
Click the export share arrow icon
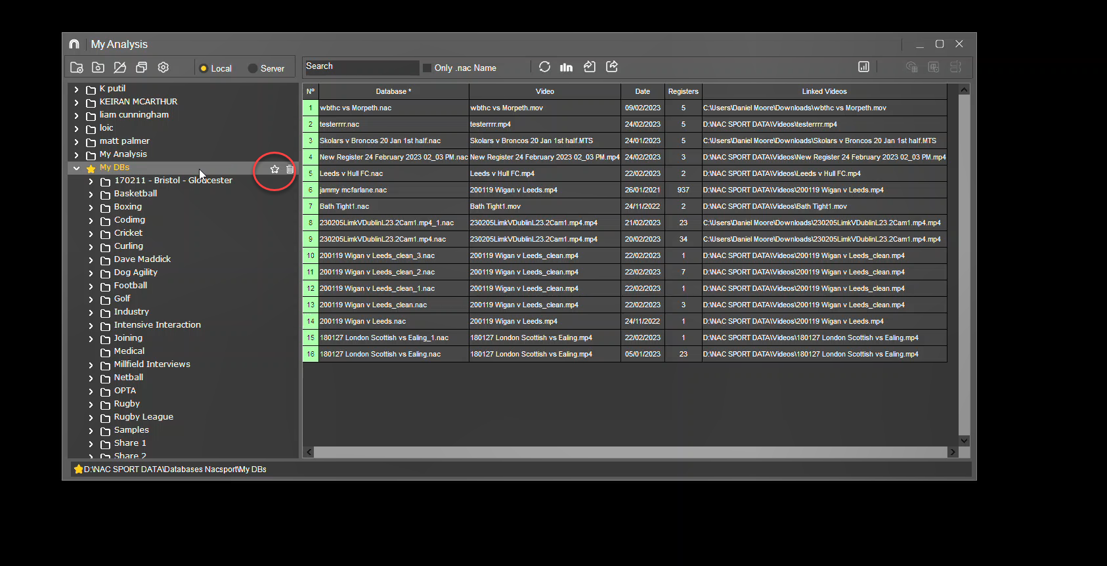coord(612,66)
